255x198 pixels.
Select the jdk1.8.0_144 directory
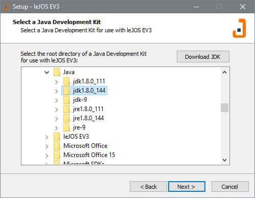[x=89, y=91]
